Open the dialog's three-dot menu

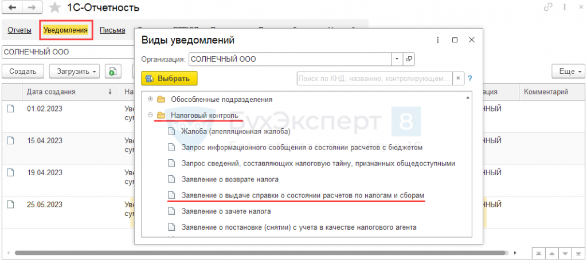click(x=437, y=40)
